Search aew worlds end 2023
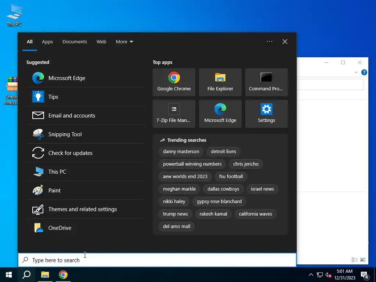 tap(185, 177)
